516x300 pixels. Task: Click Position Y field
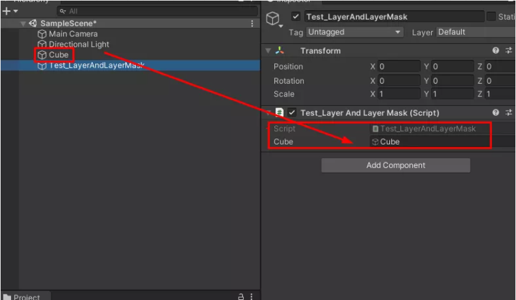(453, 66)
